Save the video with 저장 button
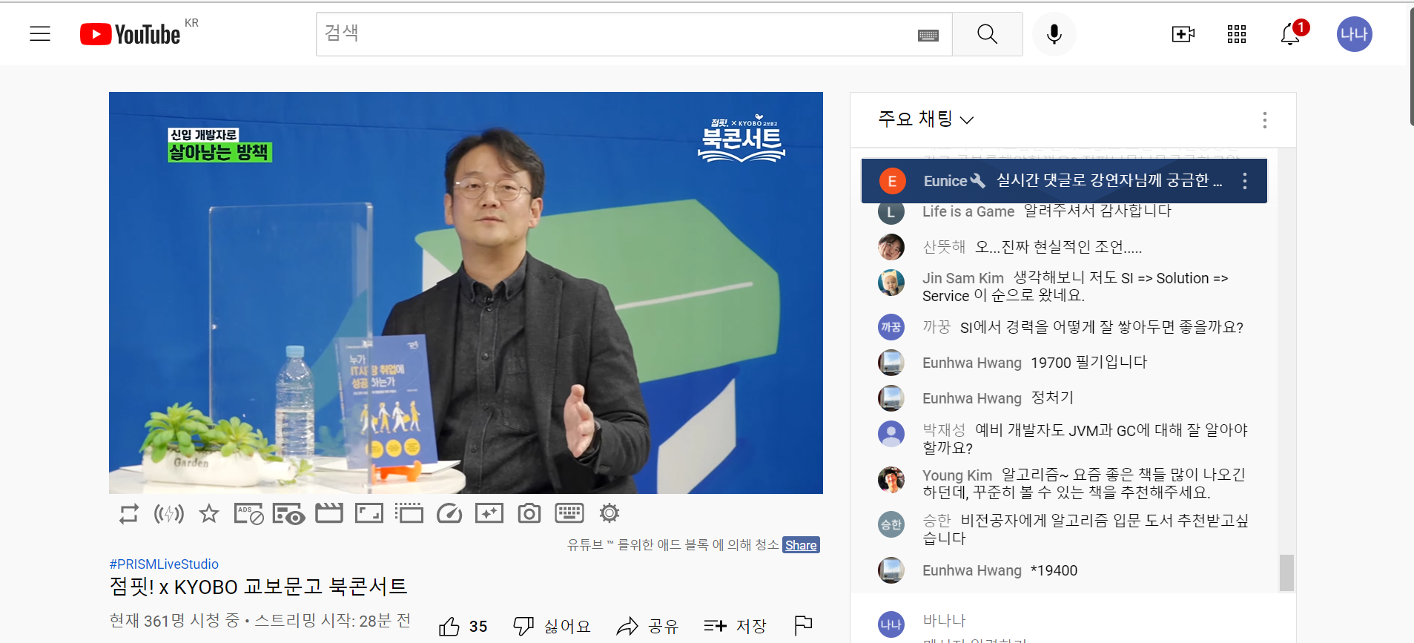The width and height of the screenshot is (1414, 643). point(735,627)
